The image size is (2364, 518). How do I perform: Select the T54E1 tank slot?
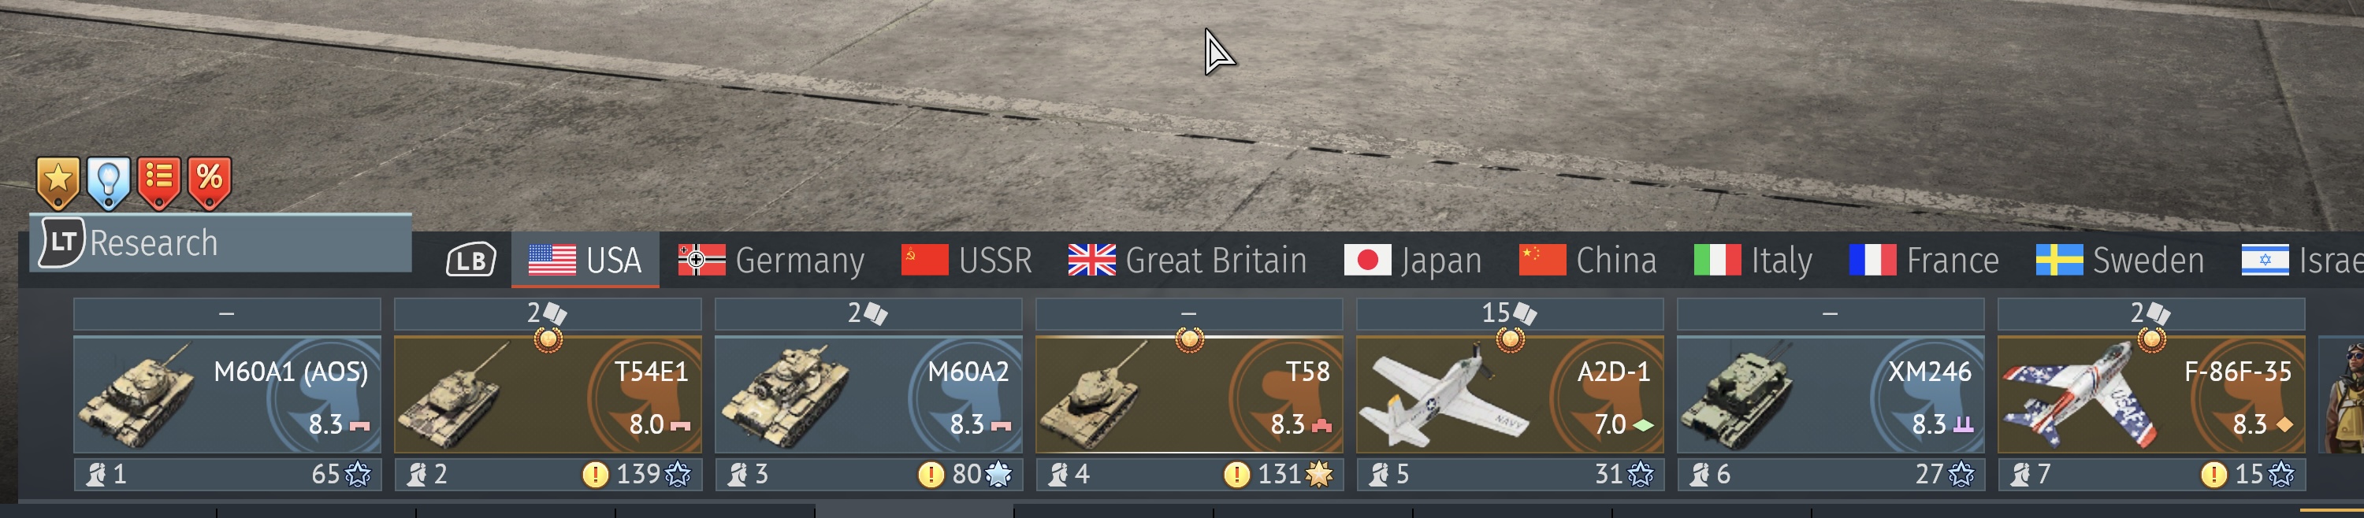(x=548, y=394)
